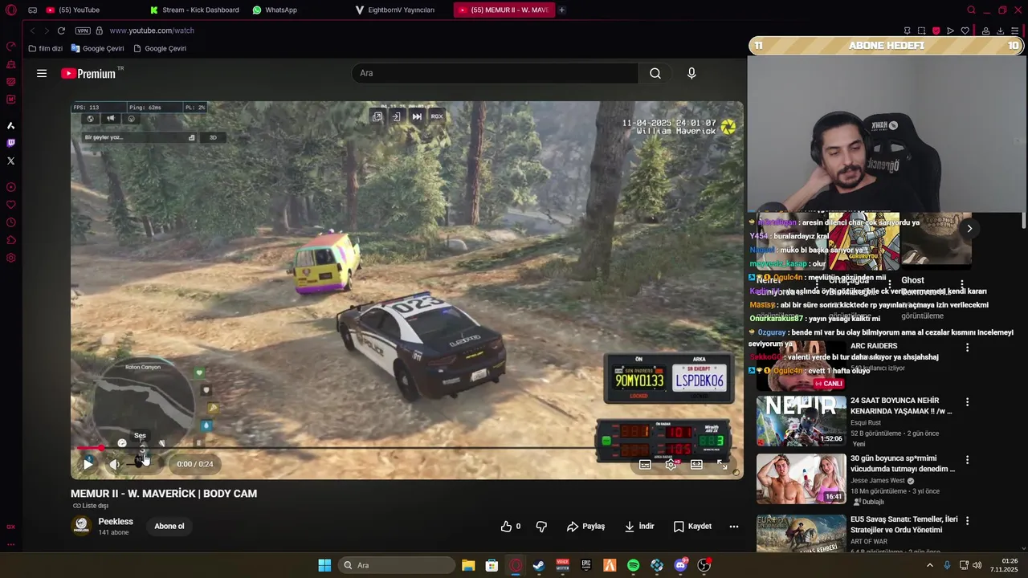The width and height of the screenshot is (1028, 578).
Task: Start voice search with the microphone
Action: click(691, 73)
